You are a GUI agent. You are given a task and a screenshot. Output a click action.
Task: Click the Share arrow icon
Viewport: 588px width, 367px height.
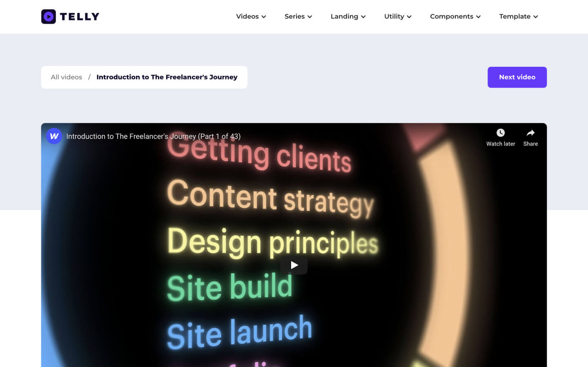point(530,133)
